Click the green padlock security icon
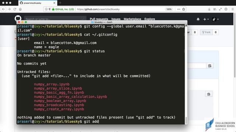Viewport: 236px width, 132px height. coord(53,9)
